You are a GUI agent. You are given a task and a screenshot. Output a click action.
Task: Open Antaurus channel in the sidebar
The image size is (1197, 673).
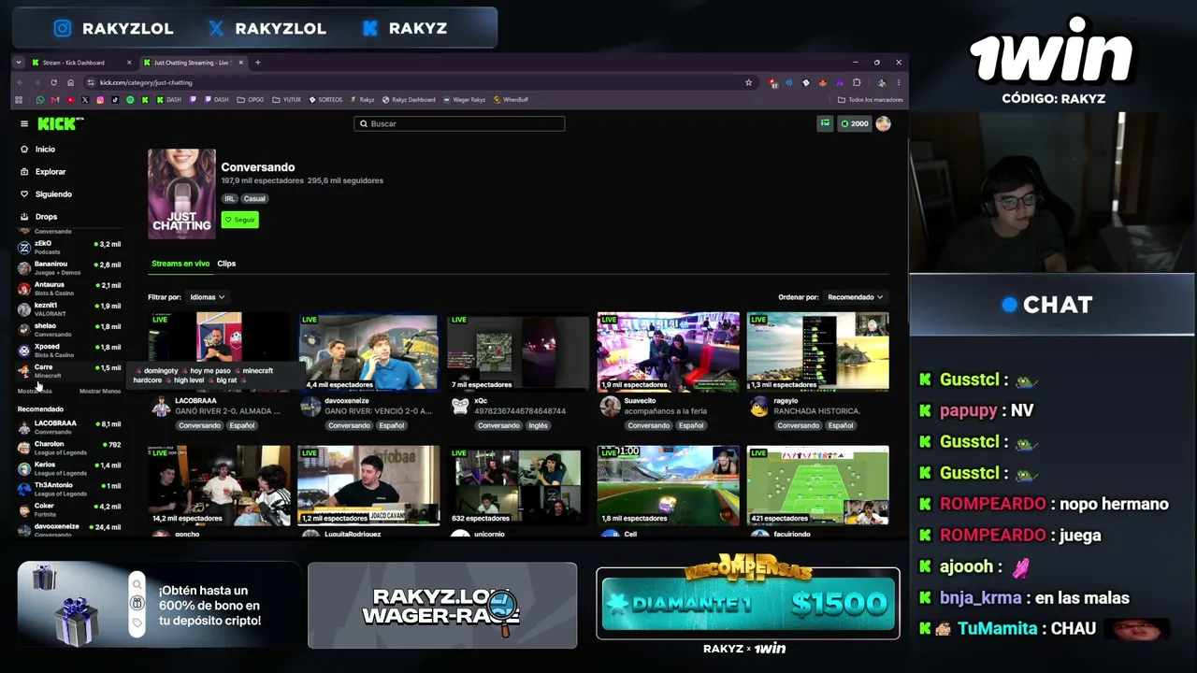coord(70,289)
